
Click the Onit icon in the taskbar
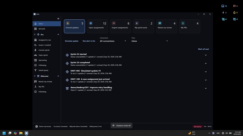tap(27, 133)
